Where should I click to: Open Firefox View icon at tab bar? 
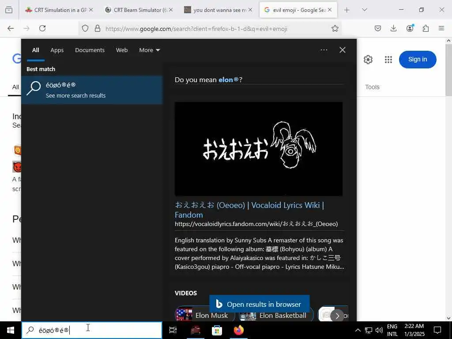(x=9, y=10)
